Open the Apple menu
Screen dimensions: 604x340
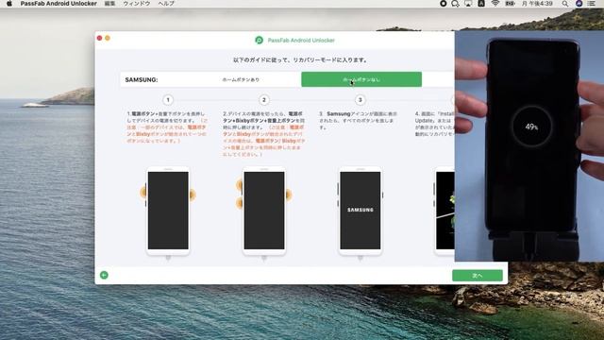click(x=9, y=4)
